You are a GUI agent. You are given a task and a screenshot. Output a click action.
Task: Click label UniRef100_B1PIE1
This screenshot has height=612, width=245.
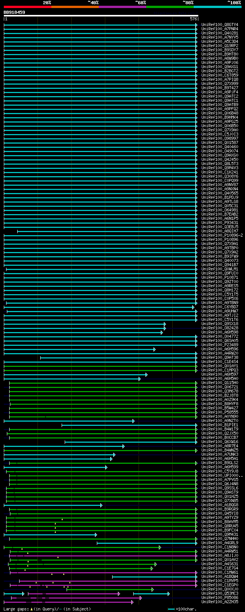click(x=220, y=425)
